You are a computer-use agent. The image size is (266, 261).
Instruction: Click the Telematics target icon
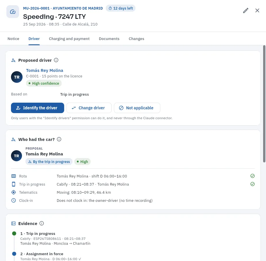pos(14,192)
